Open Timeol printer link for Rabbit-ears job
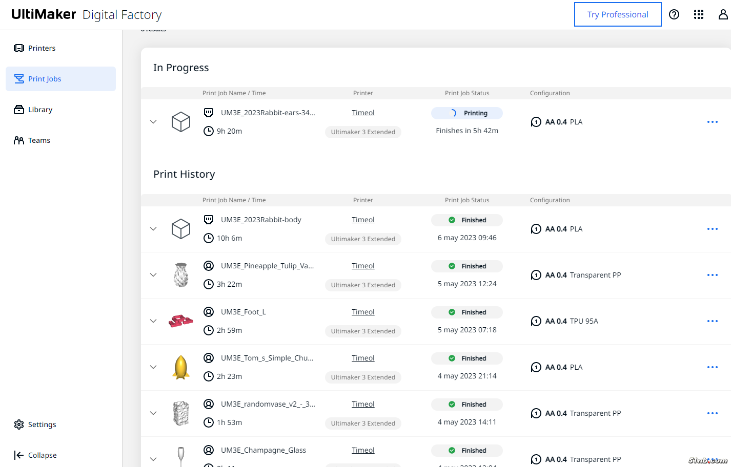 (363, 113)
